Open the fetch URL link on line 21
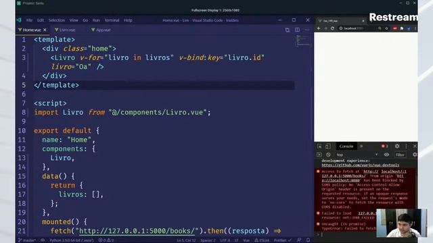The width and height of the screenshot is (433, 243). point(137,231)
